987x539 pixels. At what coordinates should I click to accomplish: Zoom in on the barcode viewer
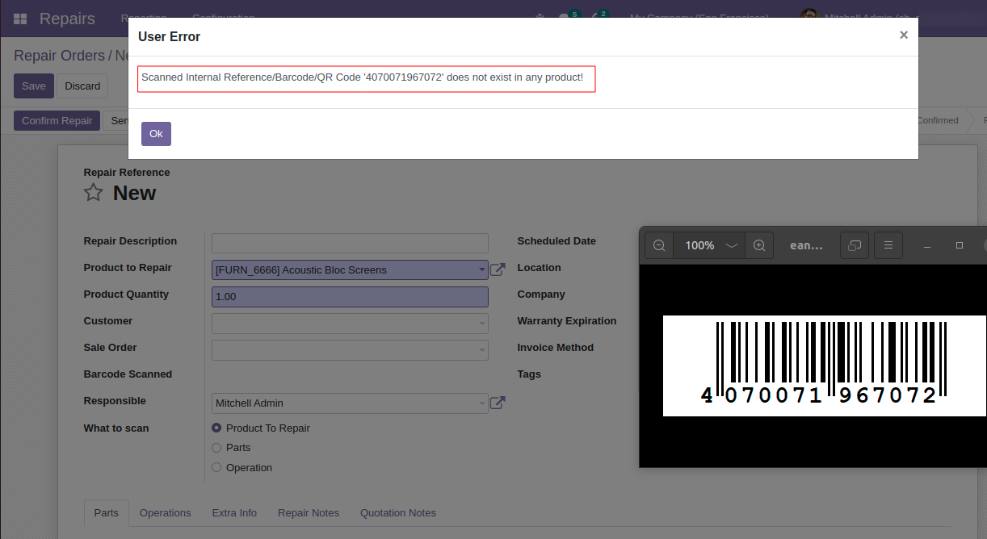(x=759, y=245)
